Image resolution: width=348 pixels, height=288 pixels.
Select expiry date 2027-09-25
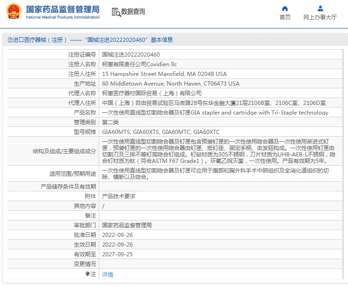point(118,254)
